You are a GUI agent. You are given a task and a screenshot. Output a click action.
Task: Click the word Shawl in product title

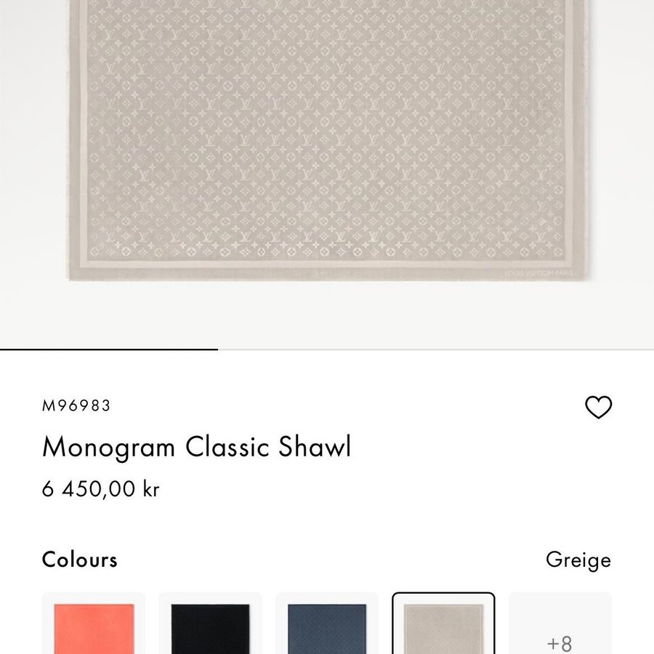pyautogui.click(x=315, y=447)
